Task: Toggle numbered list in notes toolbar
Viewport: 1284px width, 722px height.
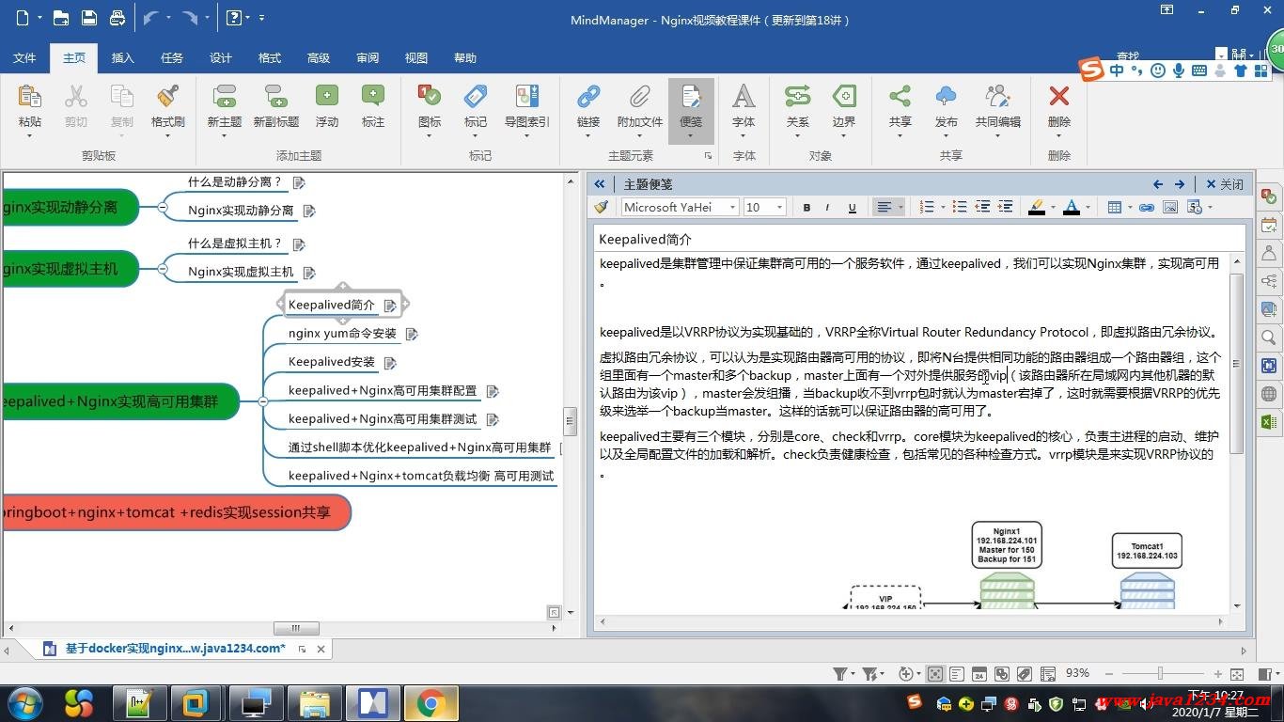Action: (927, 208)
